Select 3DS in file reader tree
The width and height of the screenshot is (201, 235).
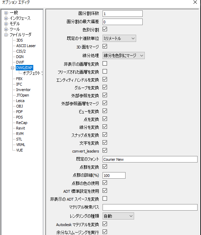[20, 40]
